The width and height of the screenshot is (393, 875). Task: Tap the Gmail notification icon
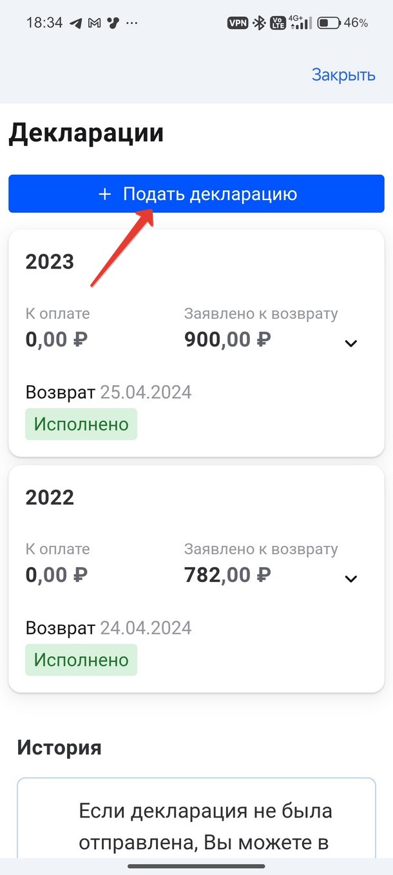[x=95, y=23]
